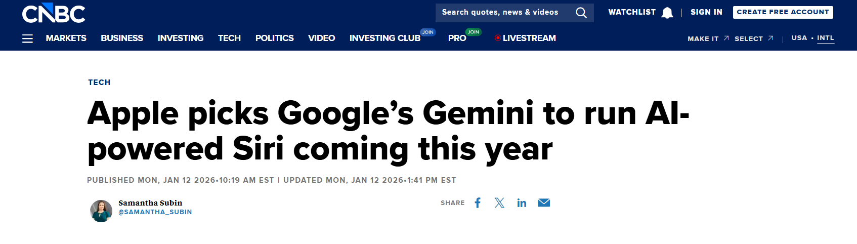This screenshot has height=244, width=857.
Task: Share article via email icon
Action: (x=544, y=203)
